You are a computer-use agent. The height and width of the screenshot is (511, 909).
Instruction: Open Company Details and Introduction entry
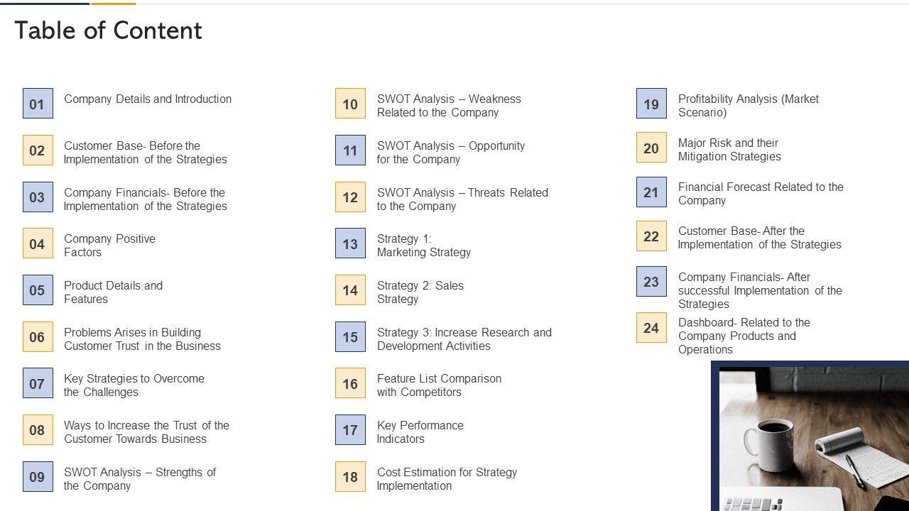(x=148, y=99)
